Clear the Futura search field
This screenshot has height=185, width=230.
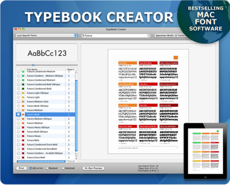[x=149, y=35]
